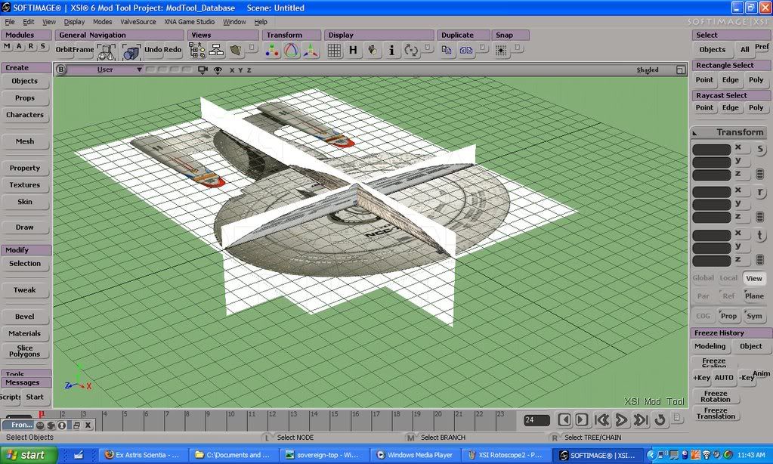Screen dimensions: 773x464
Task: Open Windows Media Player from the taskbar
Action: (x=416, y=455)
